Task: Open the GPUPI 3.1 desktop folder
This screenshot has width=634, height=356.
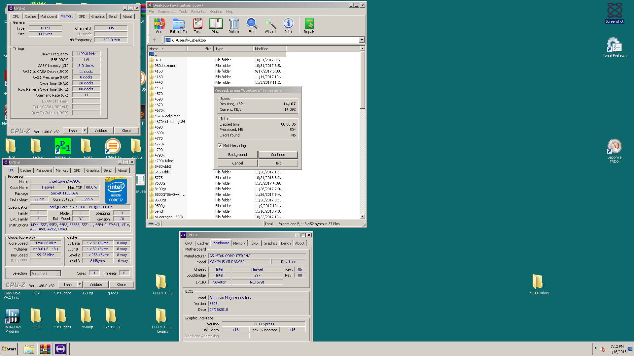Action: pos(112,318)
